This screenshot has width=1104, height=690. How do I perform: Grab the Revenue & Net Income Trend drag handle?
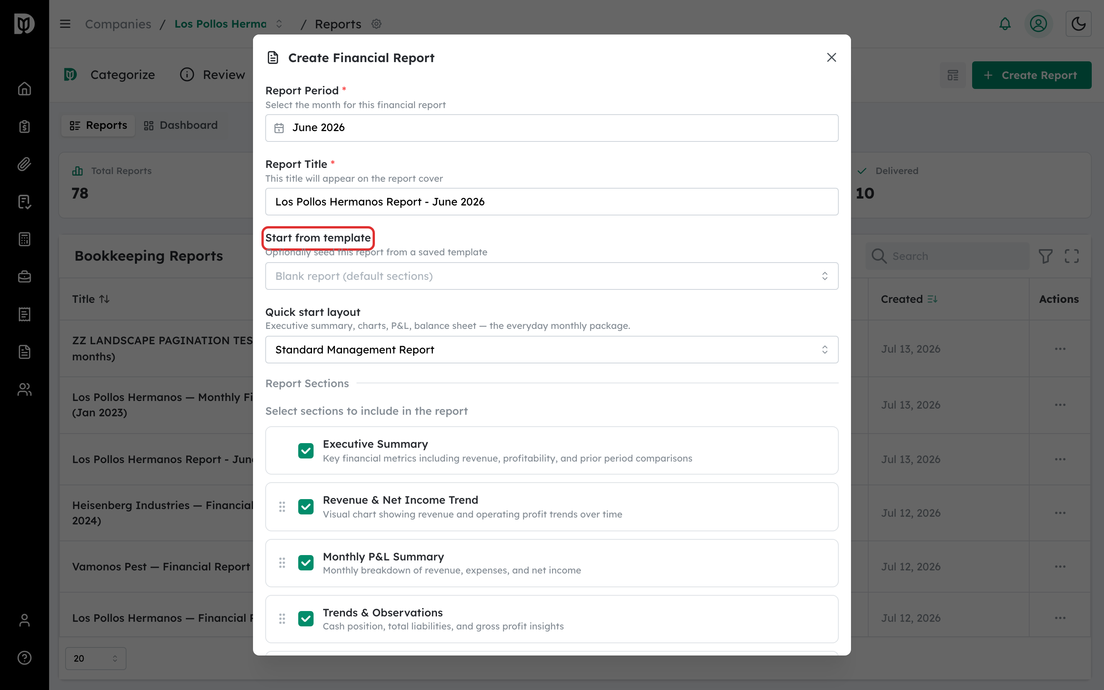pos(282,506)
